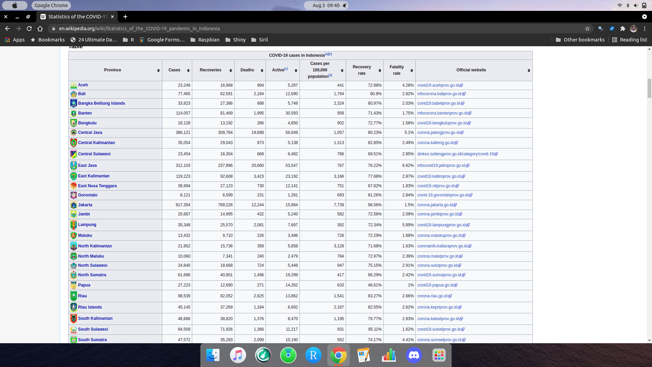Image resolution: width=652 pixels, height=367 pixels.
Task: Click the bookmark star icon in address bar
Action: click(587, 28)
